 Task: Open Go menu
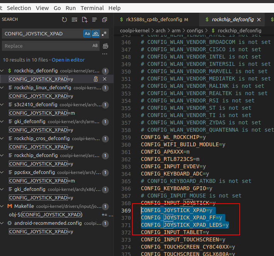pyautogui.click(x=57, y=8)
